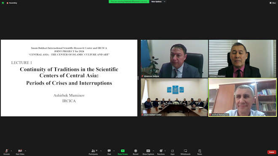Click the red Leave button
This screenshot has height=156, width=278.
[272, 152]
